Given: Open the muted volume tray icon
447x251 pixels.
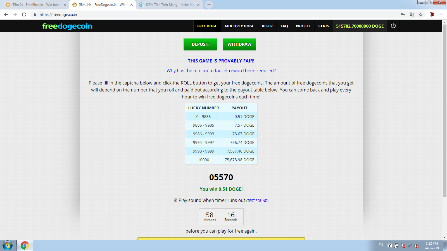Looking at the screenshot, I should pos(417,246).
